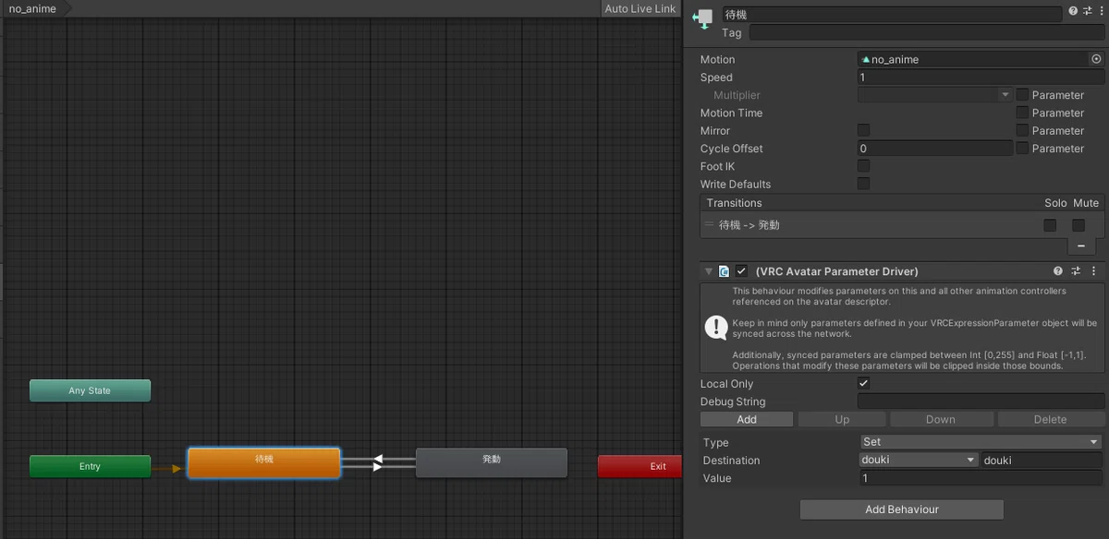
Task: Disable the VRC Avatar Parameter Driver behaviour
Action: [x=741, y=271]
